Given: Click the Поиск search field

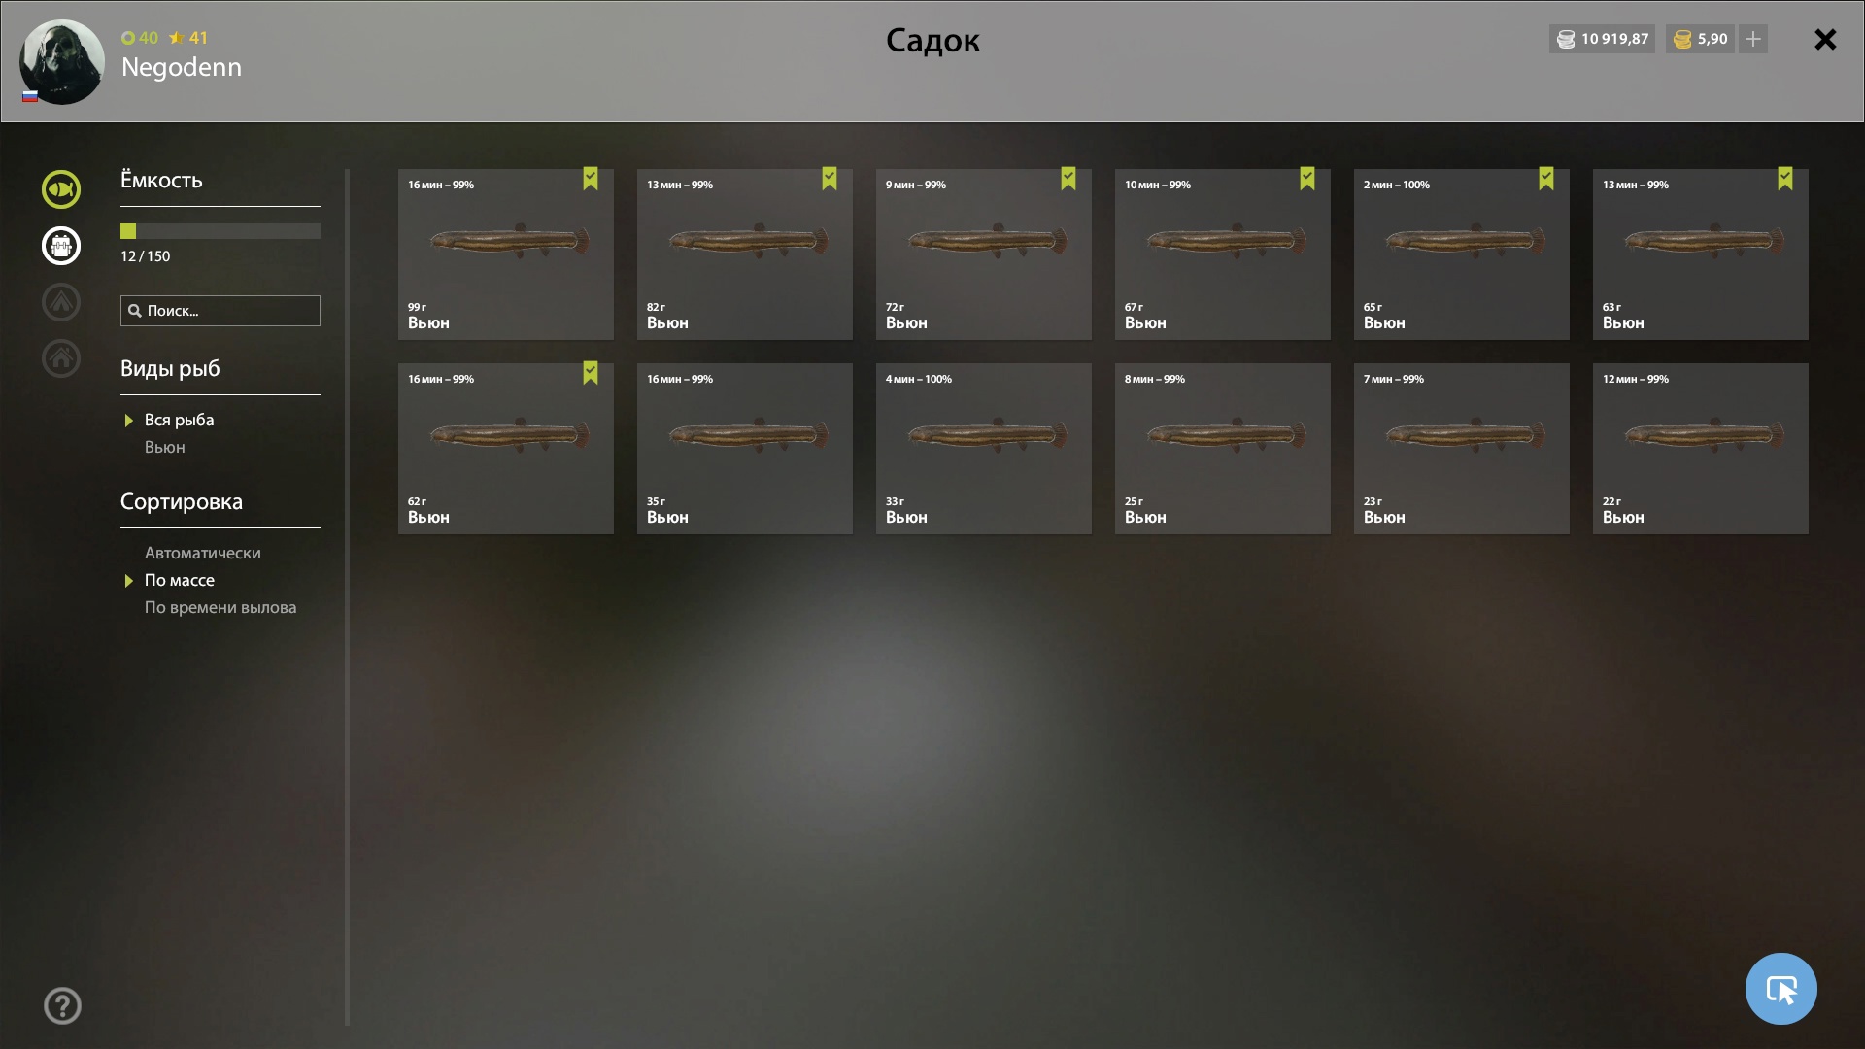Looking at the screenshot, I should pyautogui.click(x=220, y=311).
